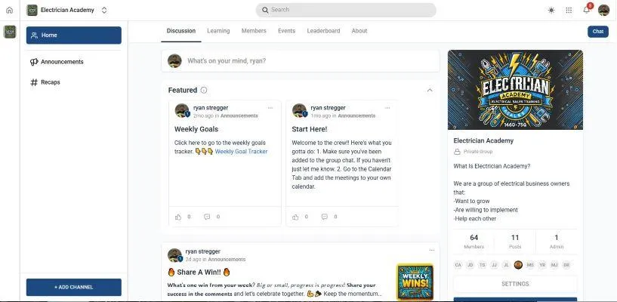The width and height of the screenshot is (617, 302).
Task: Expand the Electrician Academy community switcher
Action: [104, 11]
